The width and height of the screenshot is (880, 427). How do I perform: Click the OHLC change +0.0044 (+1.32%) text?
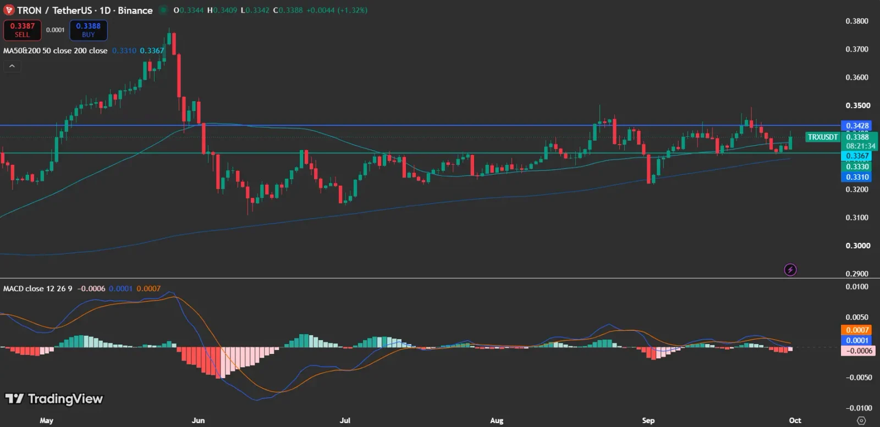[x=335, y=10]
